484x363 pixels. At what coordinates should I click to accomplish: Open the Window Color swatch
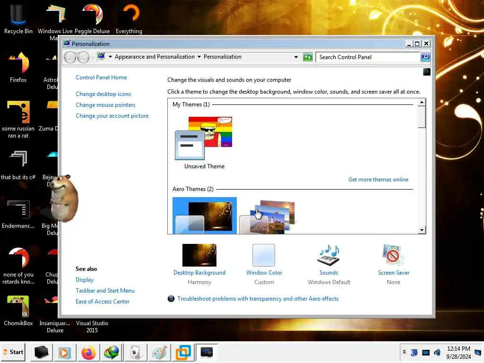tap(264, 255)
